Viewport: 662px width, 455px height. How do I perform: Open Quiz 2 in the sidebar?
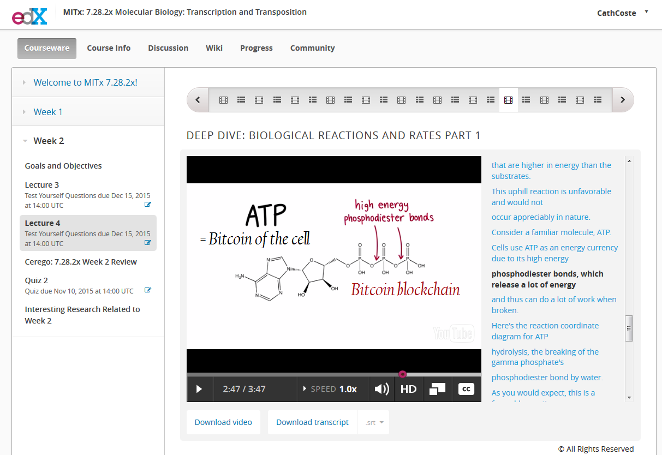tap(88, 285)
